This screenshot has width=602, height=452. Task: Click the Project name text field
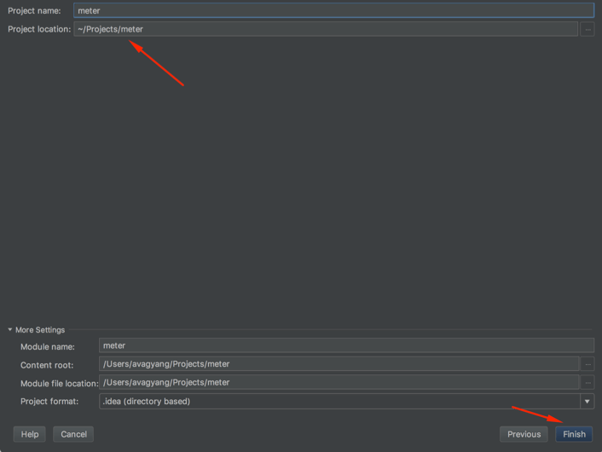click(333, 11)
